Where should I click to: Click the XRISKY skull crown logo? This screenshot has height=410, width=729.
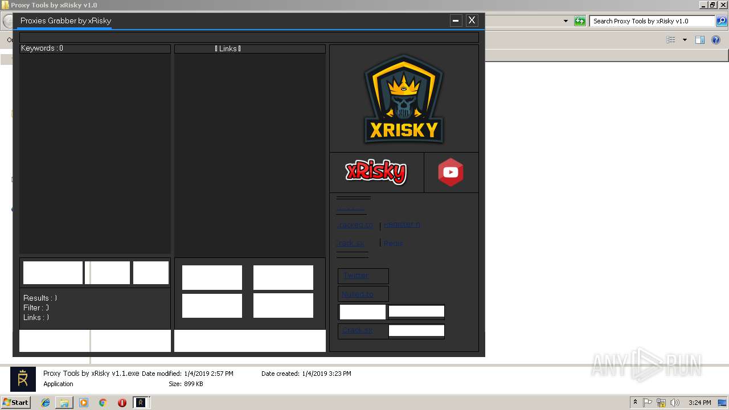(x=404, y=99)
